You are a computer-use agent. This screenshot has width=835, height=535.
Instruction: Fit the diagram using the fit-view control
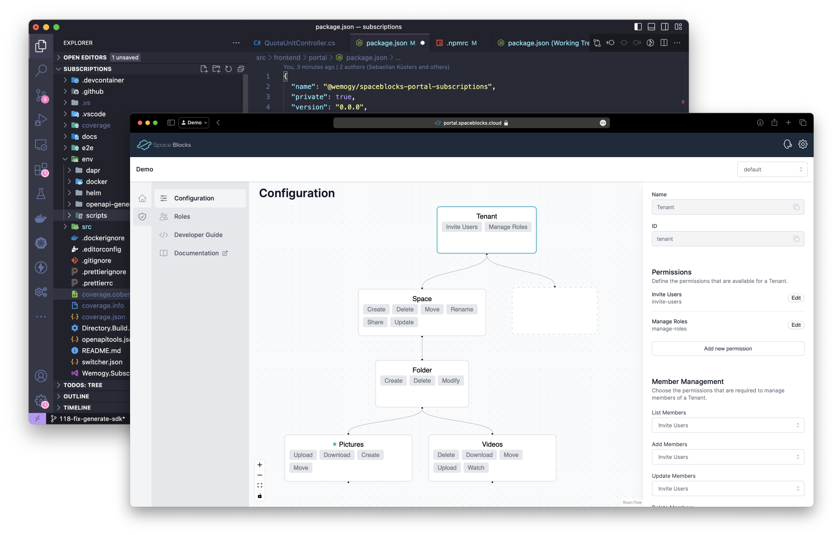coord(259,485)
